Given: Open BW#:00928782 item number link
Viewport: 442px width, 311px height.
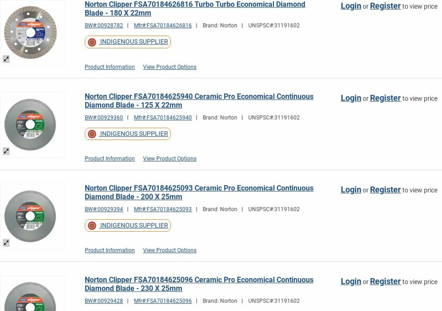Looking at the screenshot, I should pos(104,25).
